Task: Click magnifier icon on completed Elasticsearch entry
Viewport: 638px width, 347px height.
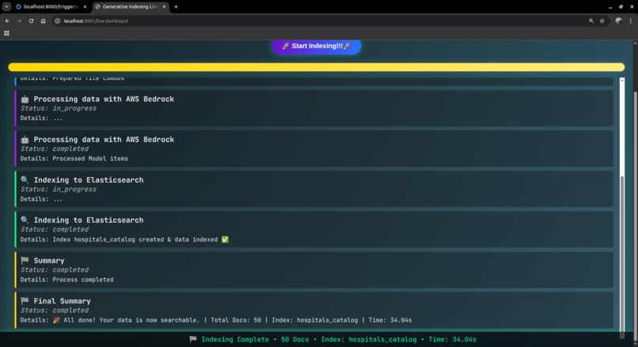Action: point(25,220)
